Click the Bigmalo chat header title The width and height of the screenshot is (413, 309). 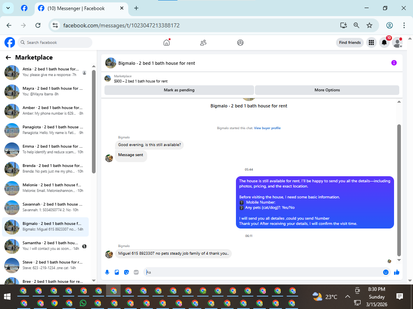pyautogui.click(x=156, y=63)
